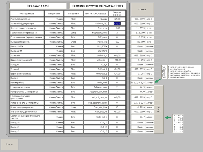Click the SetPoint_L tag name cell
The width and height of the screenshot is (203, 152).
96,69
